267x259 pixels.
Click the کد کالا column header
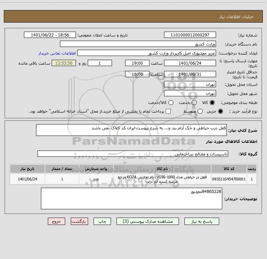coord(229,169)
